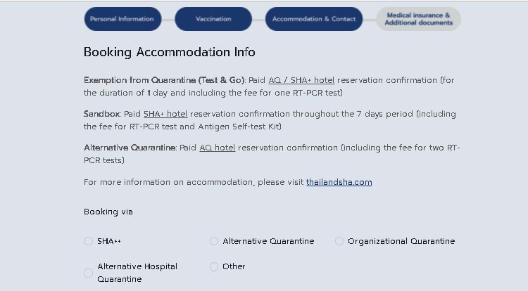The image size is (528, 291).
Task: Select Alternative Hospital Quarantine radio option
Action: [89, 273]
